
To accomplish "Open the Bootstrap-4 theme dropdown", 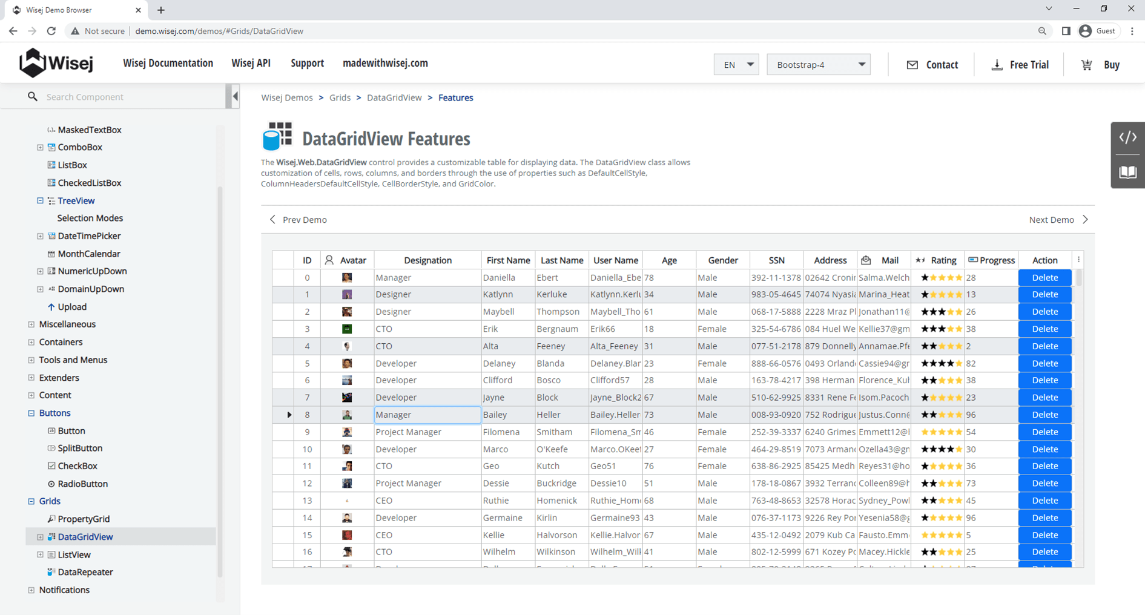I will pos(819,65).
